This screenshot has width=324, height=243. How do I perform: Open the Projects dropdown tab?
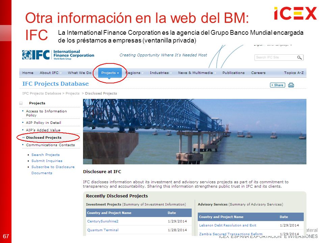[x=110, y=73]
